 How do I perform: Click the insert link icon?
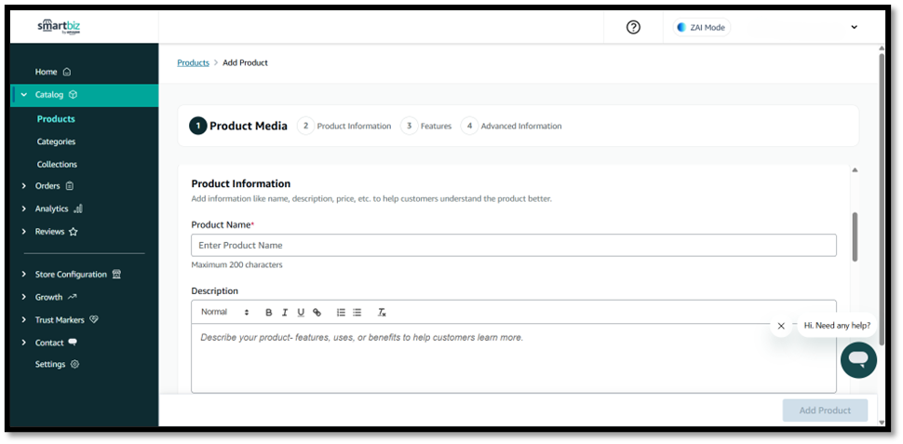317,313
